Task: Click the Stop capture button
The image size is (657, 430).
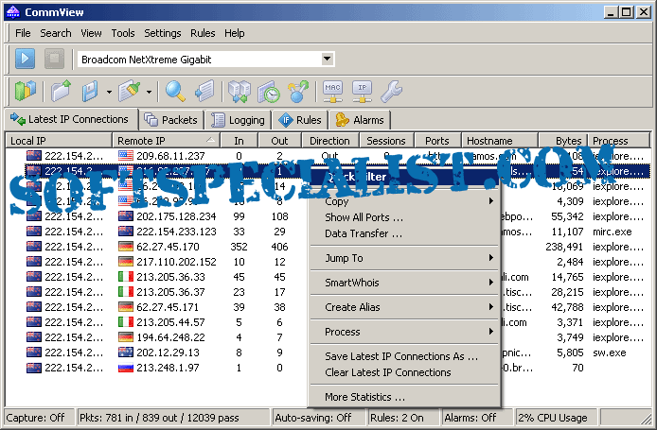Action: click(x=54, y=59)
